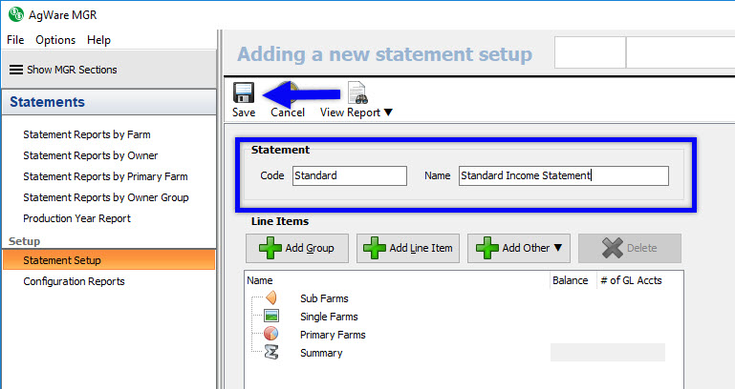Image resolution: width=735 pixels, height=389 pixels.
Task: Click the Summary sigma icon
Action: 271,353
